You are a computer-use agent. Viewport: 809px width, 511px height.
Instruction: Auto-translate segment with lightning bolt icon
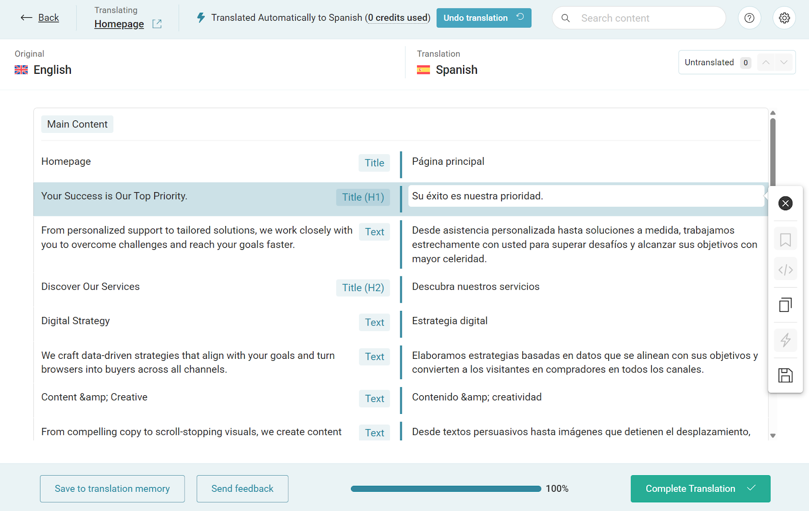pyautogui.click(x=785, y=340)
